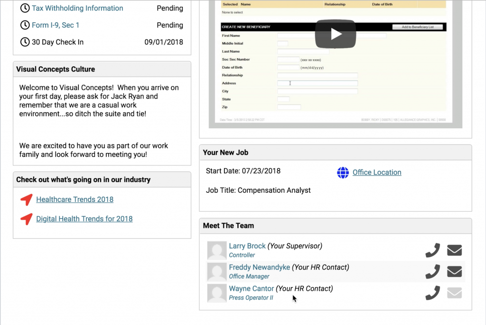Open Tax Withholding Information task

77,8
